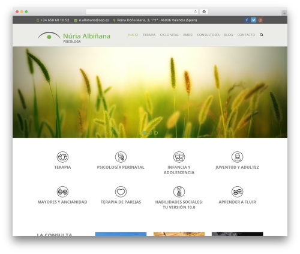This screenshot has height=254, width=300.
Task: Open the TERAPIA menu item
Action: click(x=149, y=35)
